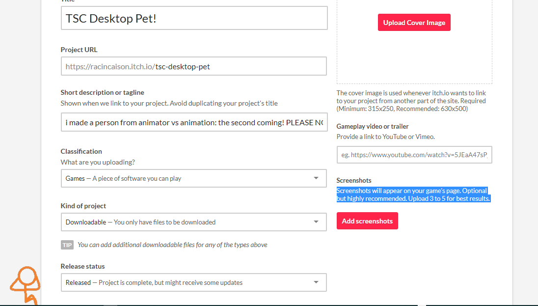Image resolution: width=538 pixels, height=306 pixels.
Task: Open the Release status dropdown
Action: coord(194,282)
